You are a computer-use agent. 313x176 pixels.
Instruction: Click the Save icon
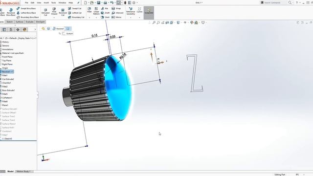tap(99, 3)
